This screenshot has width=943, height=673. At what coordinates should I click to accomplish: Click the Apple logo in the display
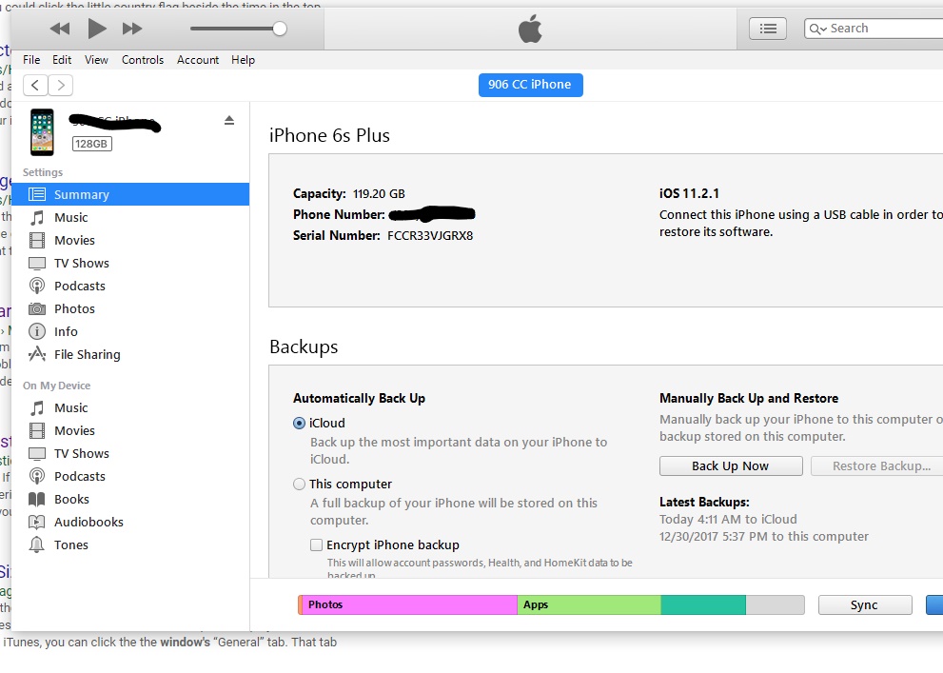[530, 29]
